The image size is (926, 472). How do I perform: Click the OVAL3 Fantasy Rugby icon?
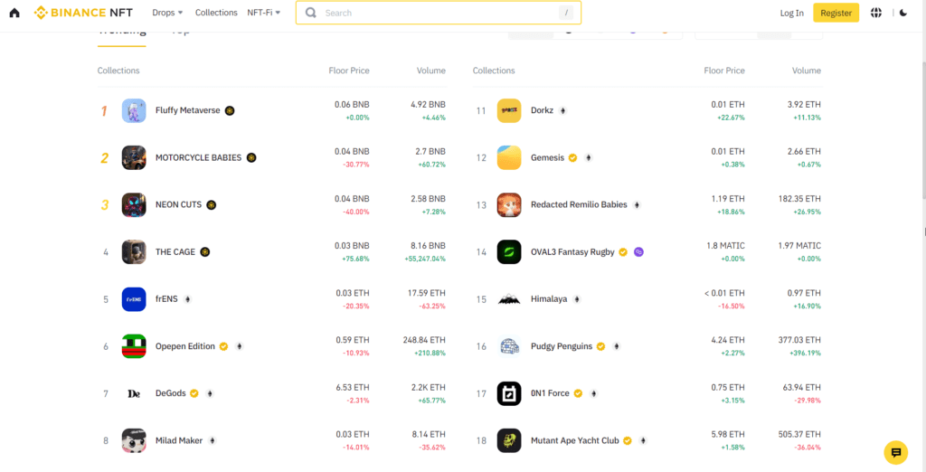pos(509,251)
